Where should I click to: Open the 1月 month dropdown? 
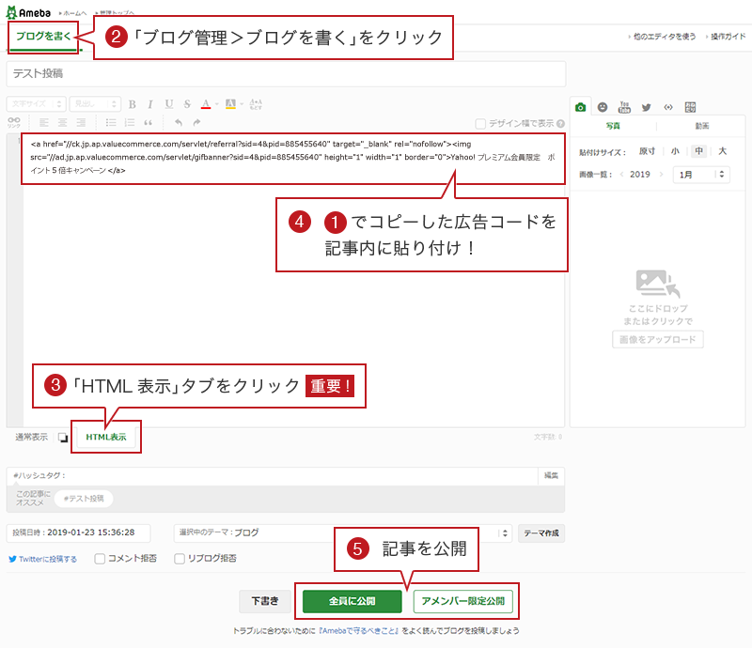701,174
